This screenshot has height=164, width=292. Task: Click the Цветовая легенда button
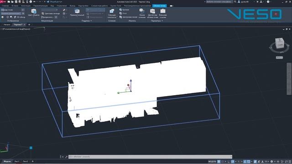(x=51, y=13)
